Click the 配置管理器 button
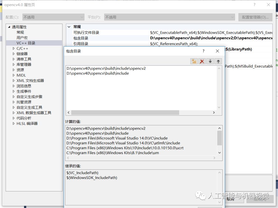The height and width of the screenshot is (208, 278). tap(255, 17)
